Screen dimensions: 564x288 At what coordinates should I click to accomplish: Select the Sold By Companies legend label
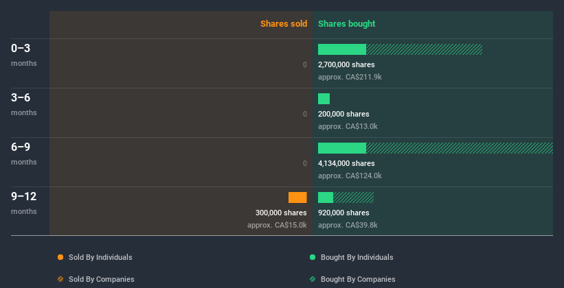[102, 279]
